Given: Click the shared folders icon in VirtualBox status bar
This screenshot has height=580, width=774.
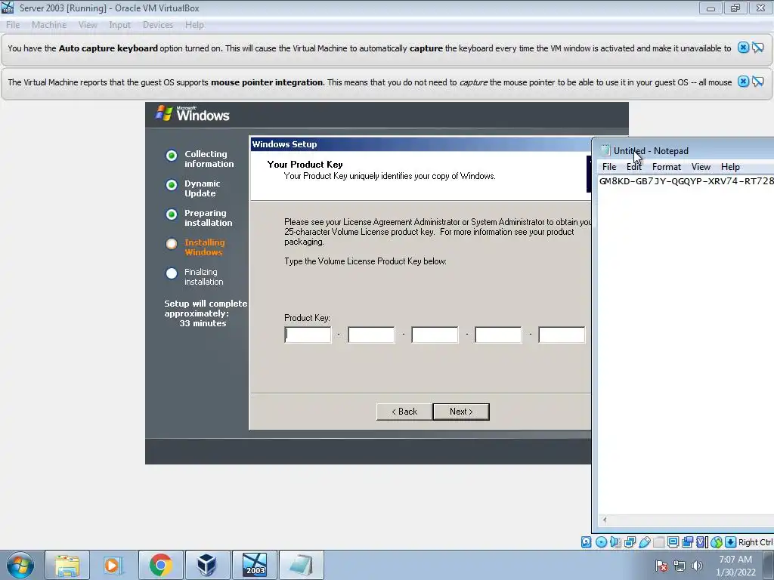Looking at the screenshot, I should pos(658,542).
